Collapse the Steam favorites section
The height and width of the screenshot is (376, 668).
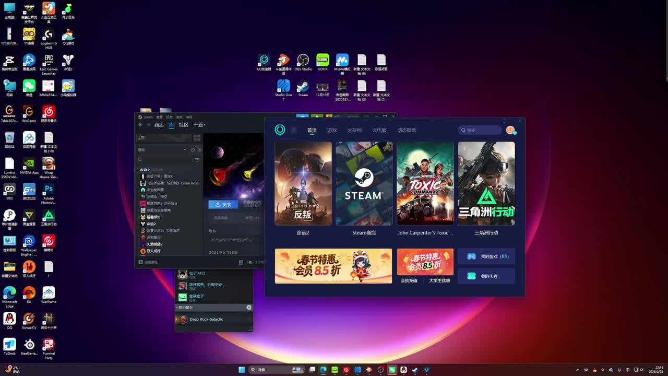click(x=138, y=170)
